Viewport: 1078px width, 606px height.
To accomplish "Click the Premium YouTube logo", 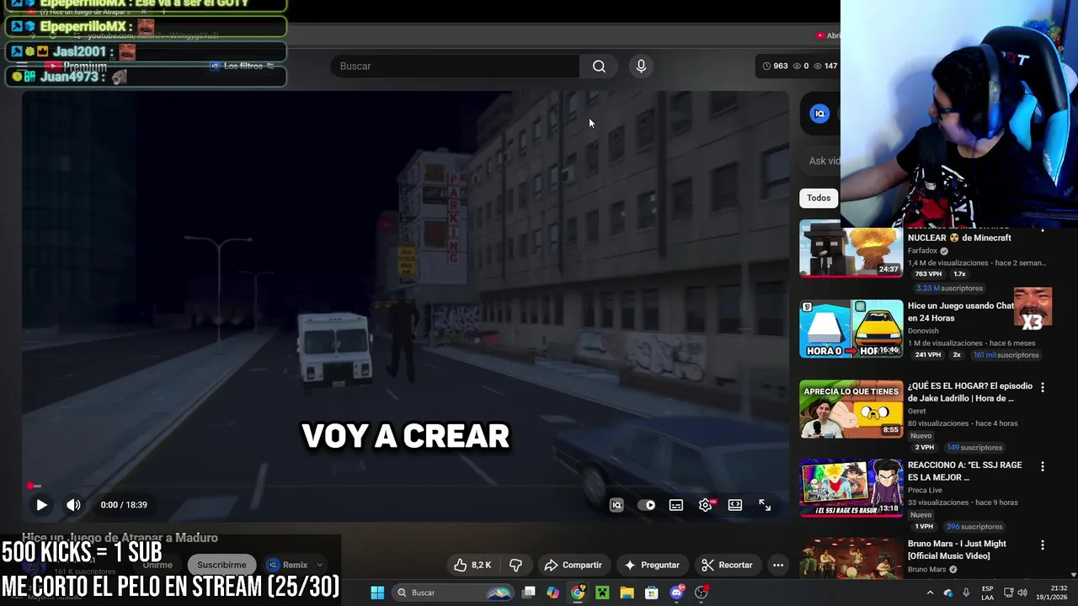I will 76,66.
